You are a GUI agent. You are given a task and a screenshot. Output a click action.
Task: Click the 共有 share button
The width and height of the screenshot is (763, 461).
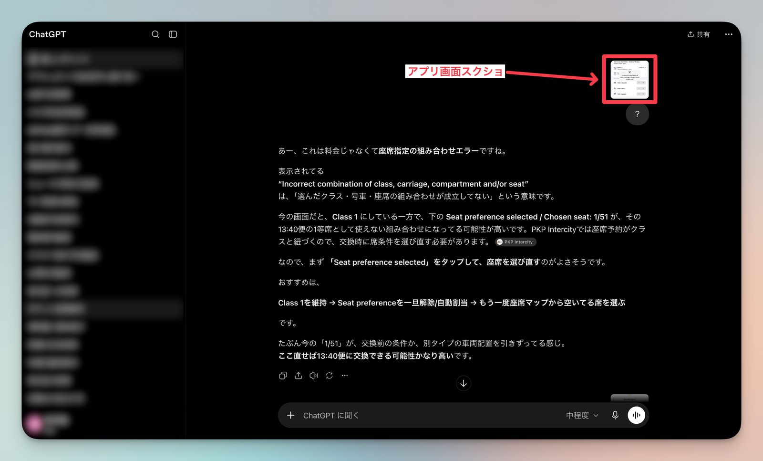699,34
